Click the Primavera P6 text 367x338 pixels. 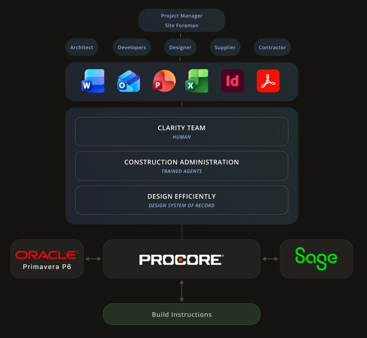[47, 267]
